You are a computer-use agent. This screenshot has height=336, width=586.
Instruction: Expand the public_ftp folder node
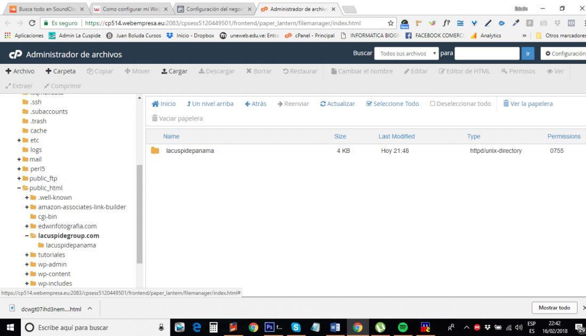(19, 178)
